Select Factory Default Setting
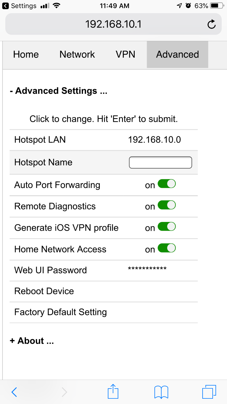227x404 pixels. pos(104,312)
